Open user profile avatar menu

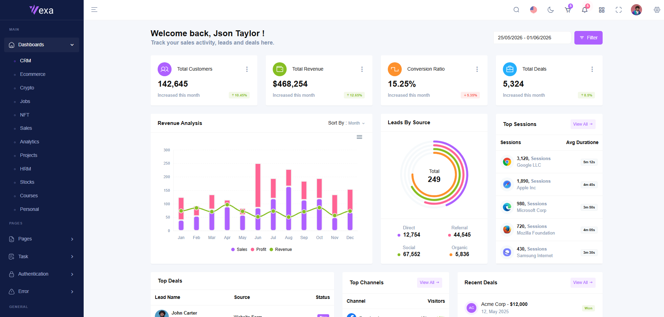636,10
